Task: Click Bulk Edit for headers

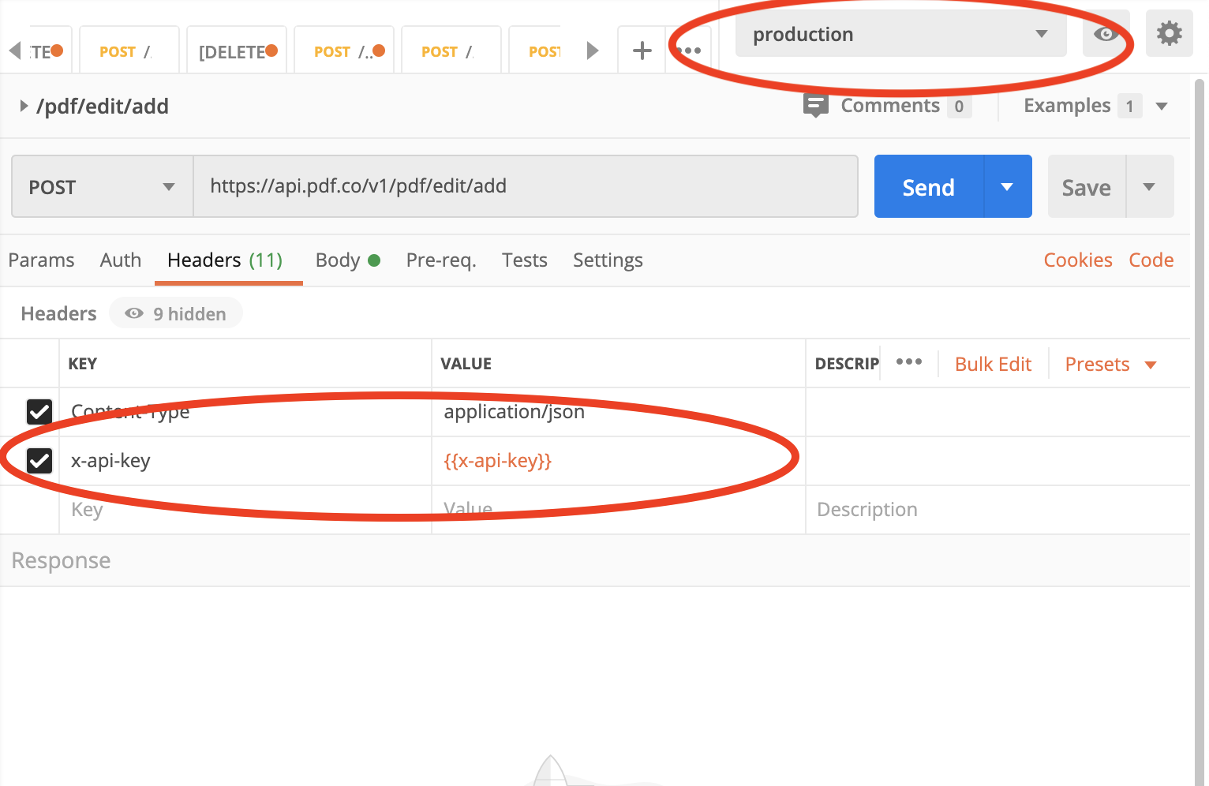Action: 993,364
